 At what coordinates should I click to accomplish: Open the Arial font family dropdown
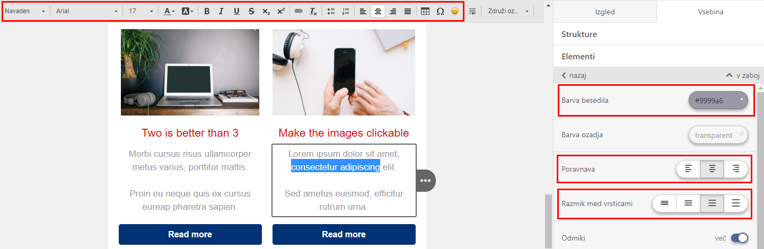(x=87, y=11)
